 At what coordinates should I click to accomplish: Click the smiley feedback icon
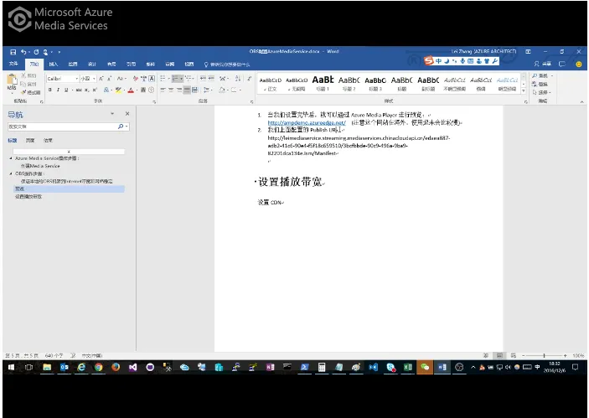point(579,65)
